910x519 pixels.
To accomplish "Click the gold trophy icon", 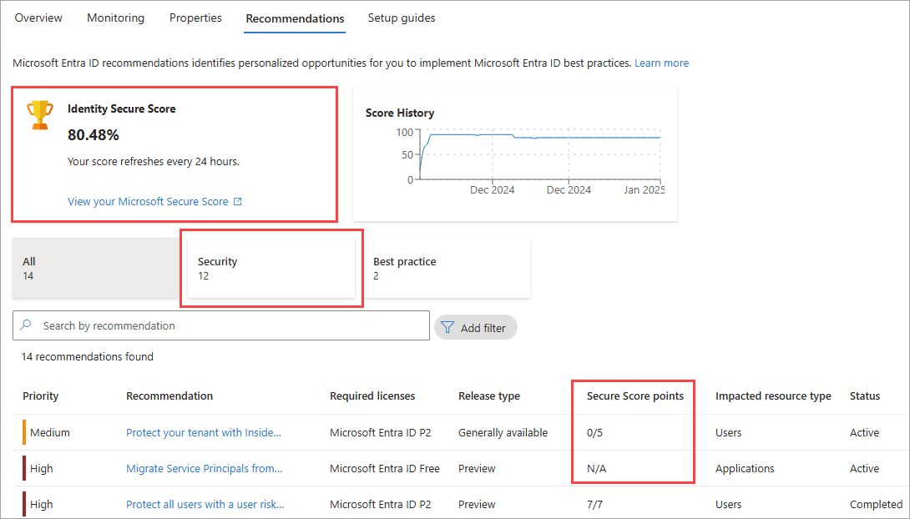I will (40, 115).
